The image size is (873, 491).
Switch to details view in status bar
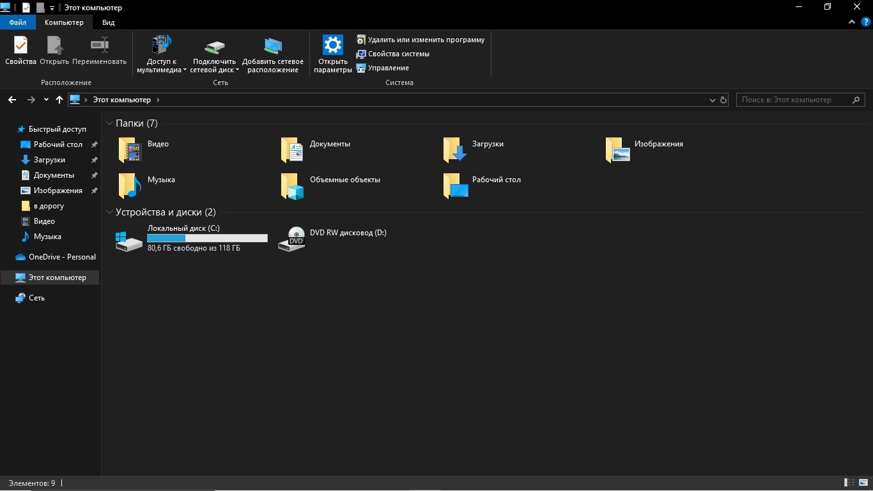pyautogui.click(x=850, y=483)
